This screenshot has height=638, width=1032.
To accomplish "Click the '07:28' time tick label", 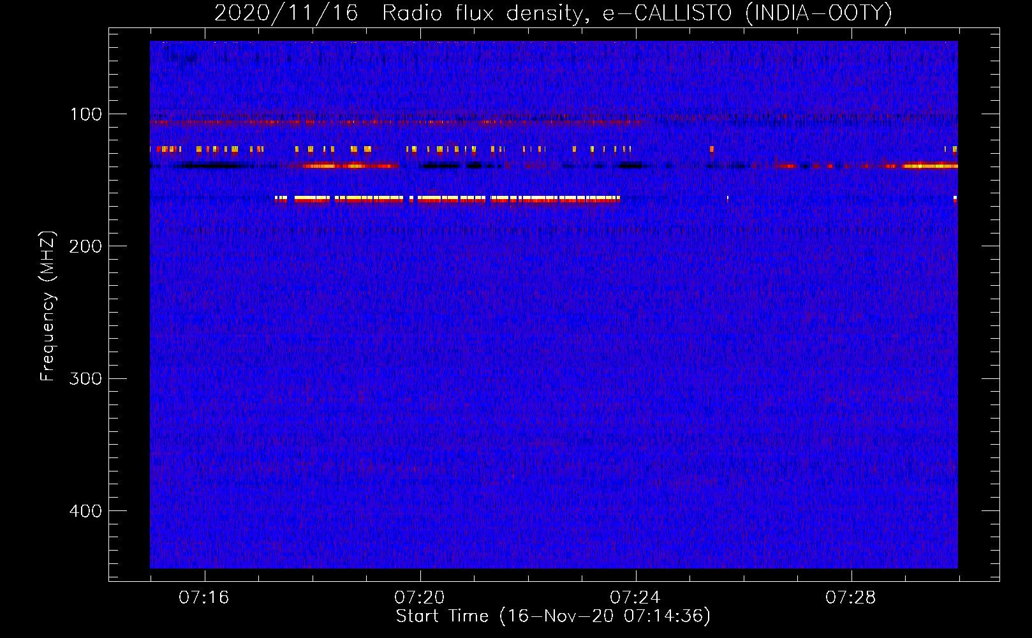I will click(850, 598).
